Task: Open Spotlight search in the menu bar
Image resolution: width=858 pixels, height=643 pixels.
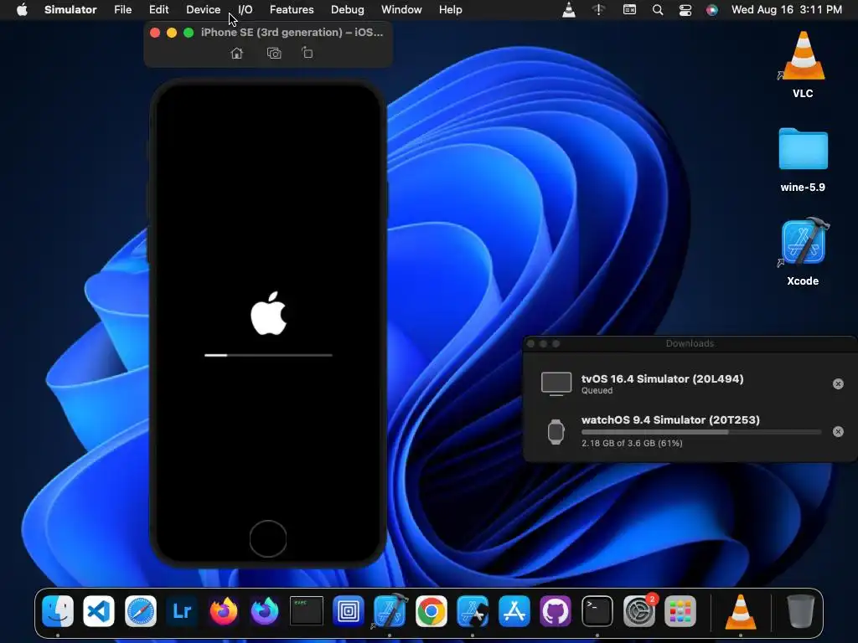Action: tap(658, 10)
